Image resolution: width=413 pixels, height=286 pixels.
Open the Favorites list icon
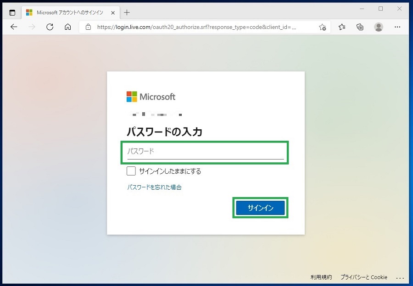342,27
